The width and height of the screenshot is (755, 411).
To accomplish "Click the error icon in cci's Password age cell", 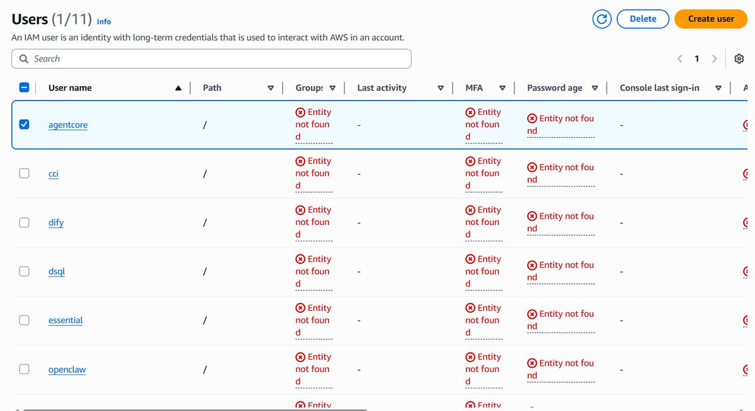I will pyautogui.click(x=532, y=167).
